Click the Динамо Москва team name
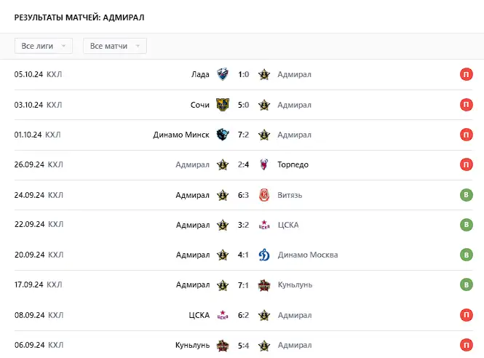 click(308, 255)
